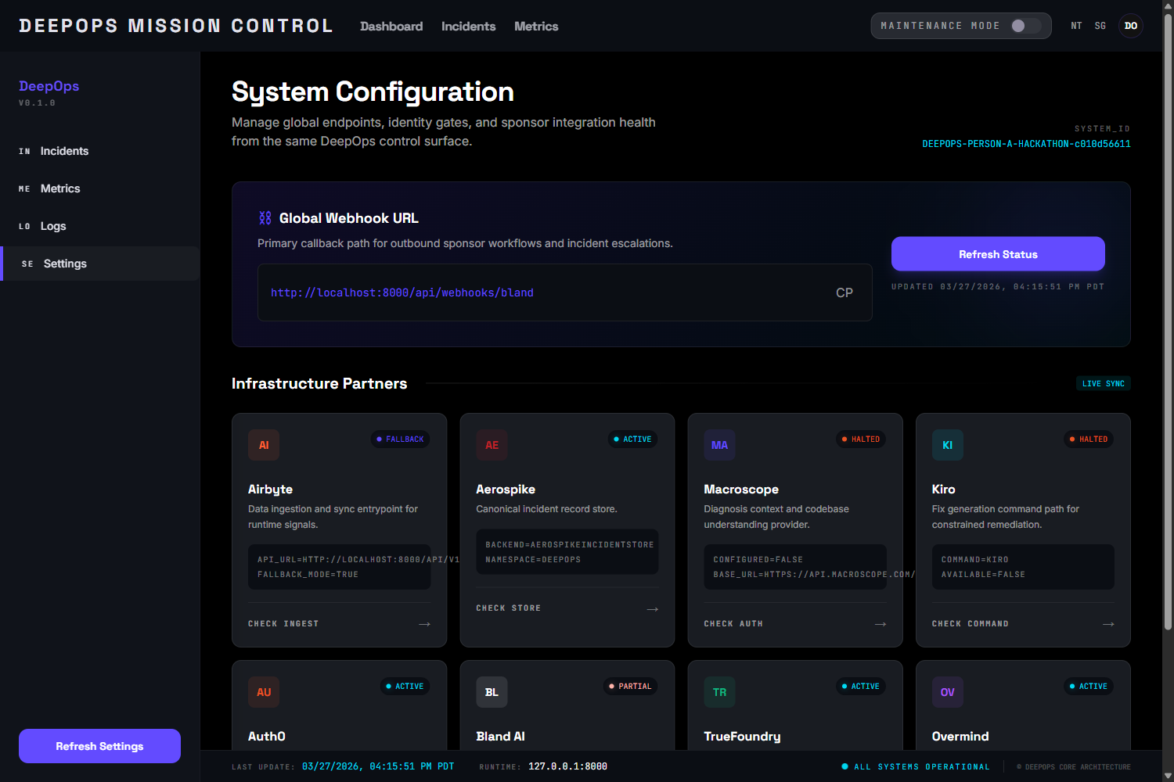This screenshot has height=782, width=1174.
Task: Click the system ID DEEPOPS-PERSON-A-HACKATHON-c010d56611
Action: tap(1026, 144)
